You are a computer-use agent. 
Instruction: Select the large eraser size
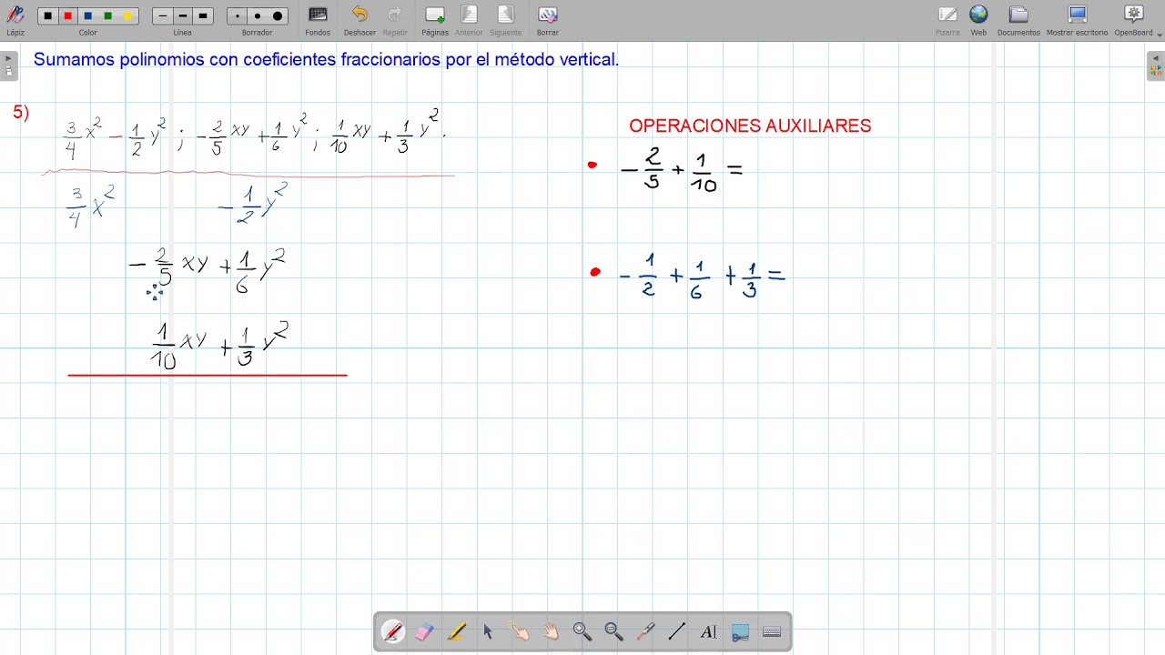[278, 16]
